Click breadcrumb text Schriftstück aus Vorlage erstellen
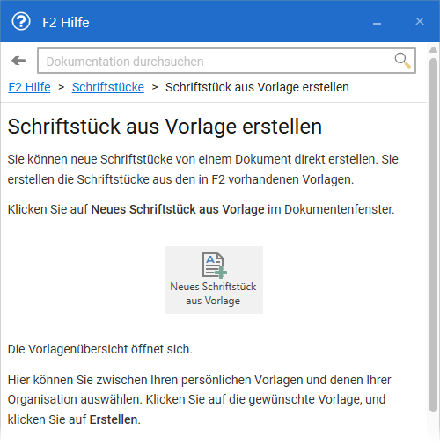 click(x=257, y=87)
